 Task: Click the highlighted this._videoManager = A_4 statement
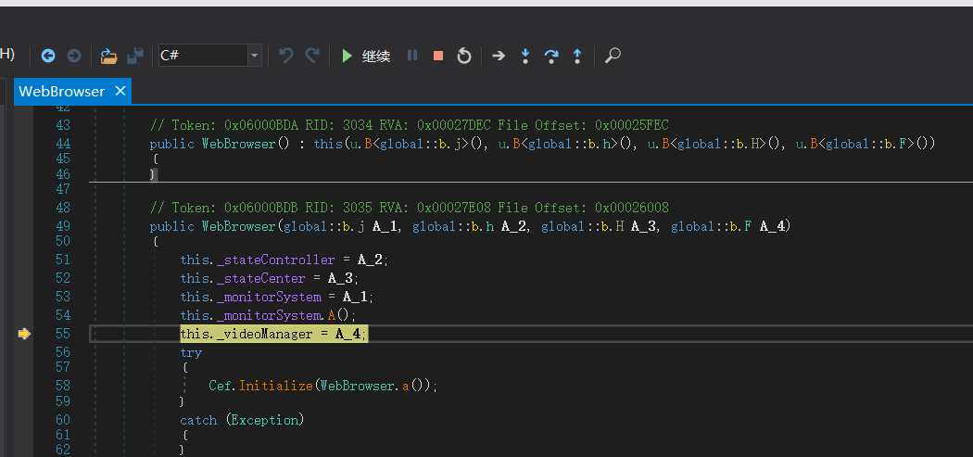[273, 334]
